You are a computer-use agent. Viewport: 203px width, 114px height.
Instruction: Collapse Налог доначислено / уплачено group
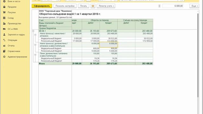point(35,45)
